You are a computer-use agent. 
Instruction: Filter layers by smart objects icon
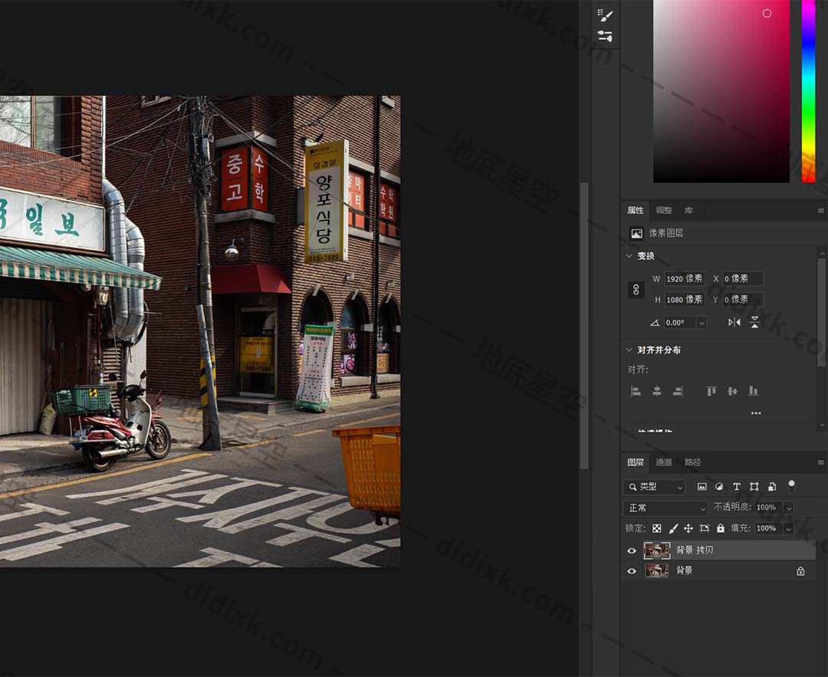pos(772,487)
